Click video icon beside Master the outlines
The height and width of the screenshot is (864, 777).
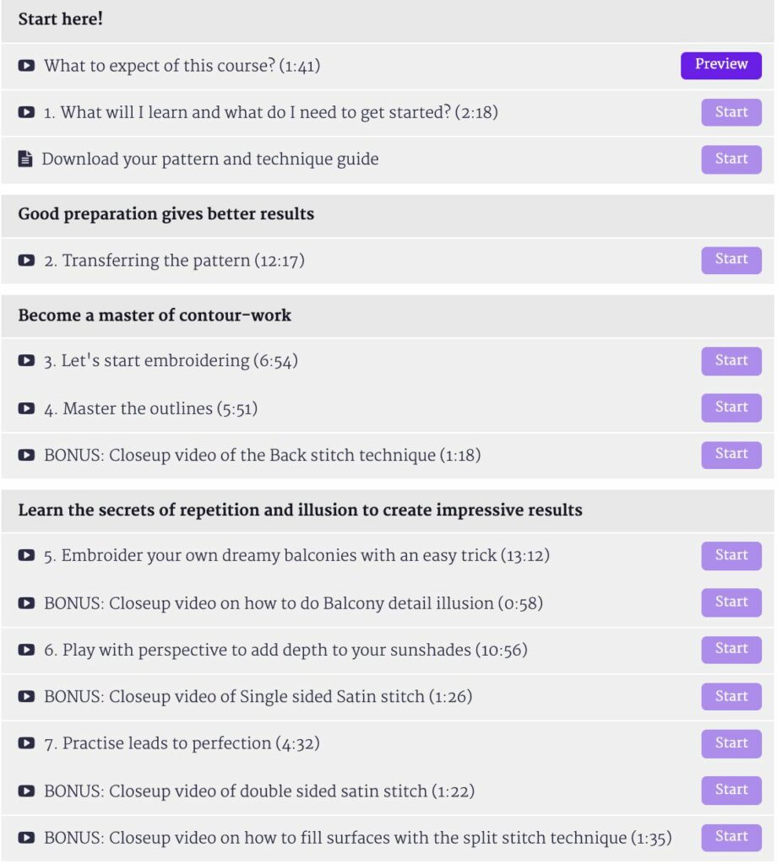26,408
